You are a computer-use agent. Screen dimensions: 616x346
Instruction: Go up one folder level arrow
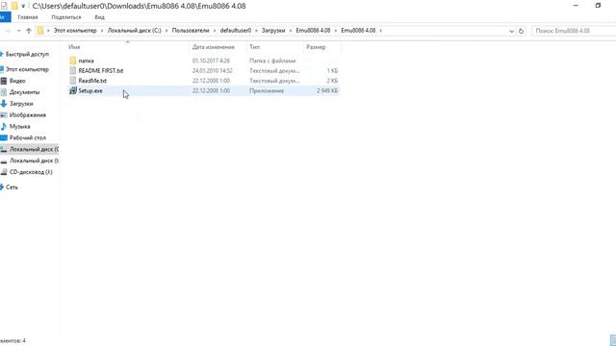tap(28, 31)
